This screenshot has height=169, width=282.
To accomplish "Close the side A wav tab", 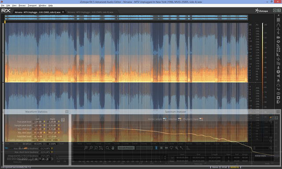I will click(x=63, y=12).
